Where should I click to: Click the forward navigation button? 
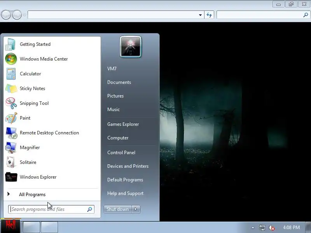(17, 15)
